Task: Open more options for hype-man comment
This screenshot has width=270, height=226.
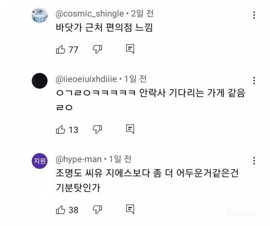Action: point(254,161)
